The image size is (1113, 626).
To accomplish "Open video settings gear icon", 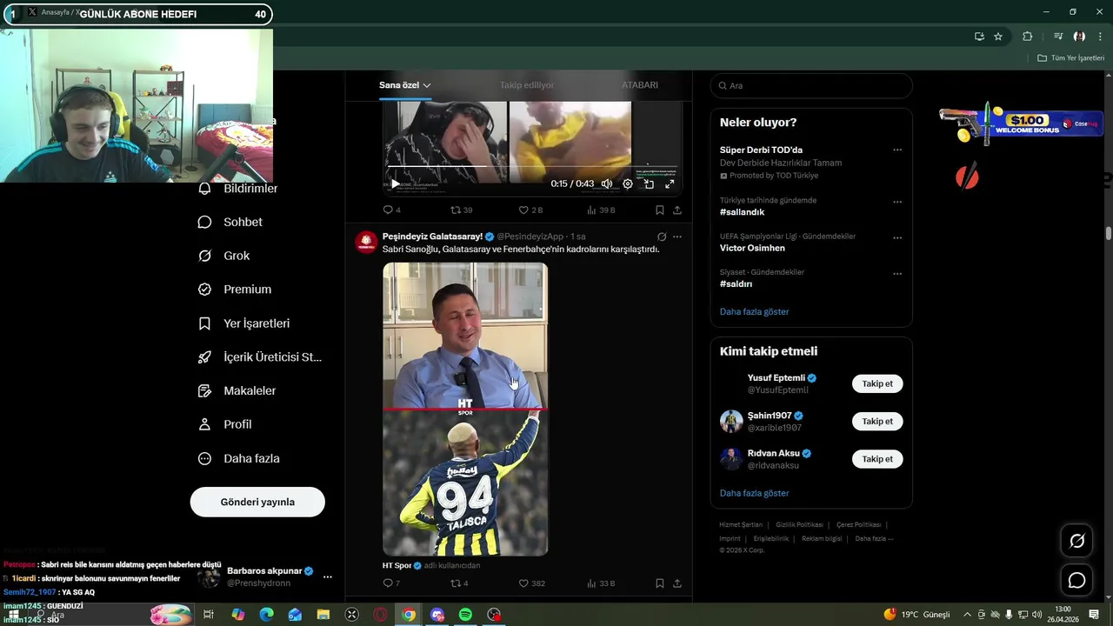I will click(x=628, y=183).
